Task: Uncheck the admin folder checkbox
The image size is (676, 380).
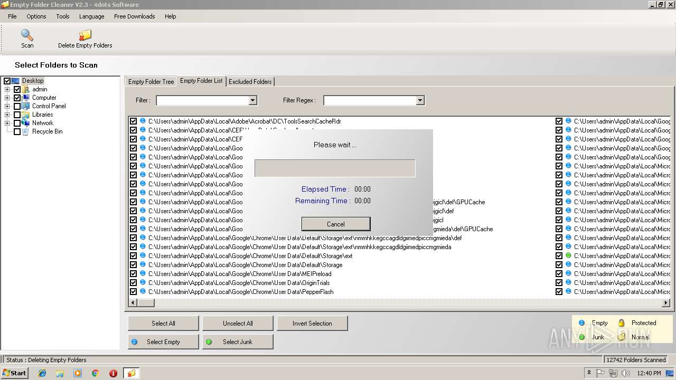Action: coord(17,89)
